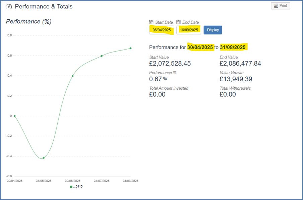The width and height of the screenshot is (303, 200).
Task: Select the chart data point at 30/04/2025
Action: [14, 116]
